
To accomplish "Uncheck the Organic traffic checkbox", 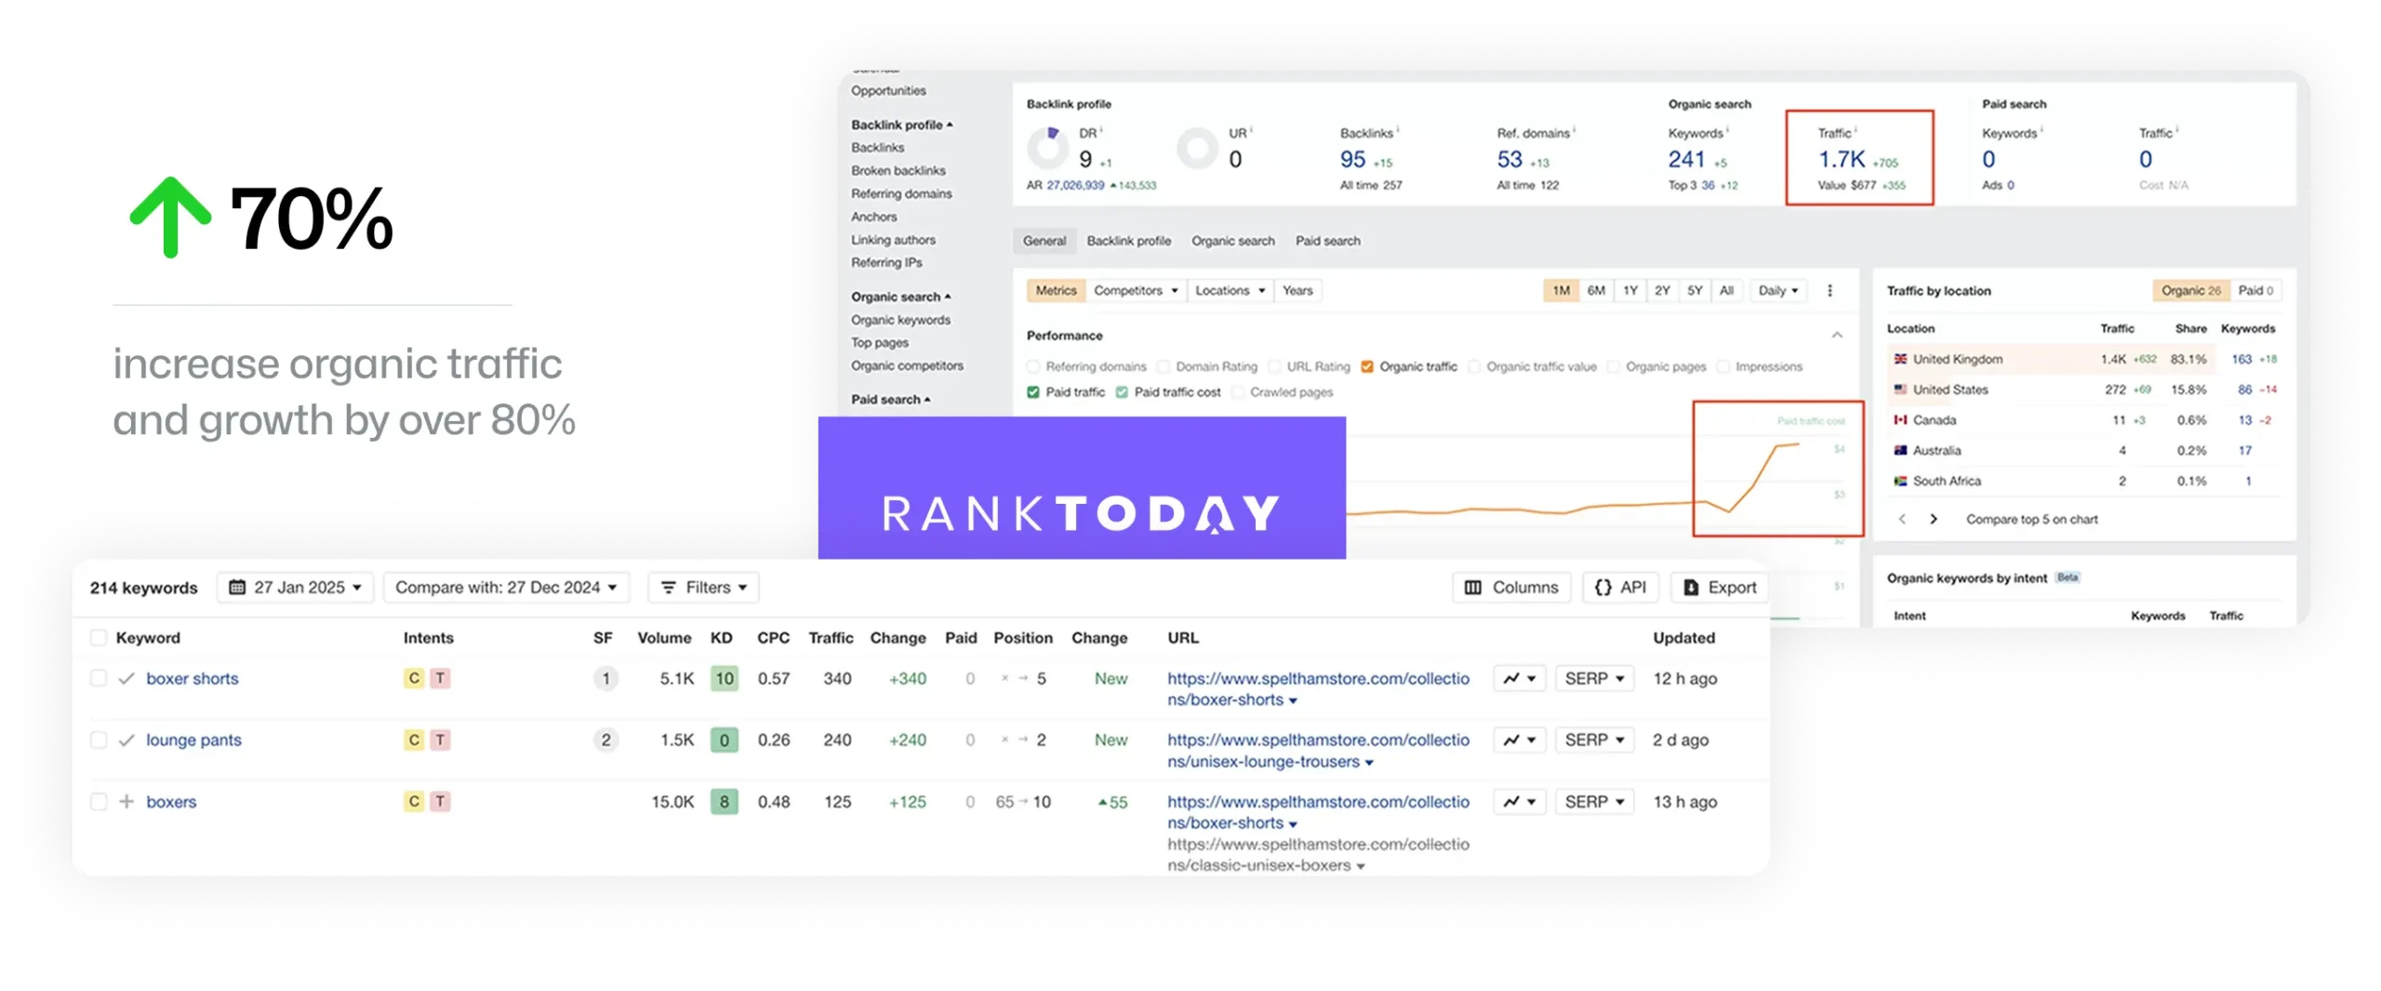I will (1367, 367).
